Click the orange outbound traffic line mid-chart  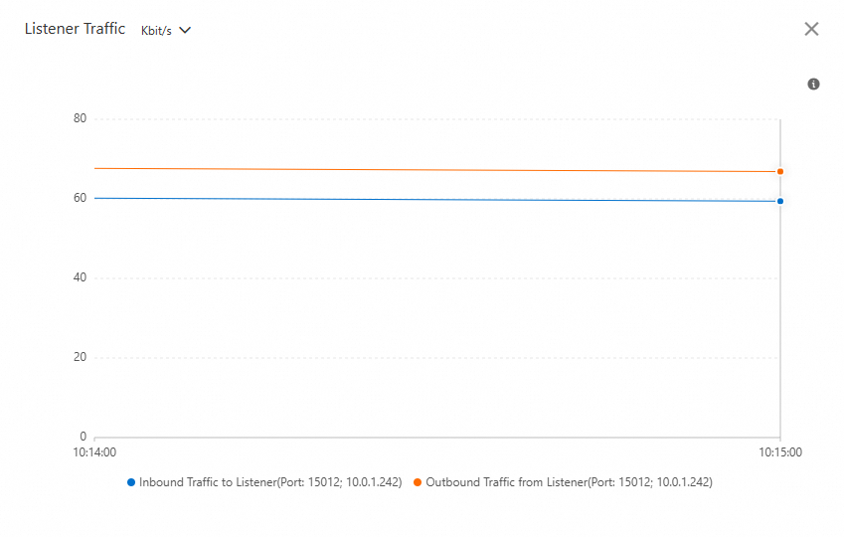437,170
